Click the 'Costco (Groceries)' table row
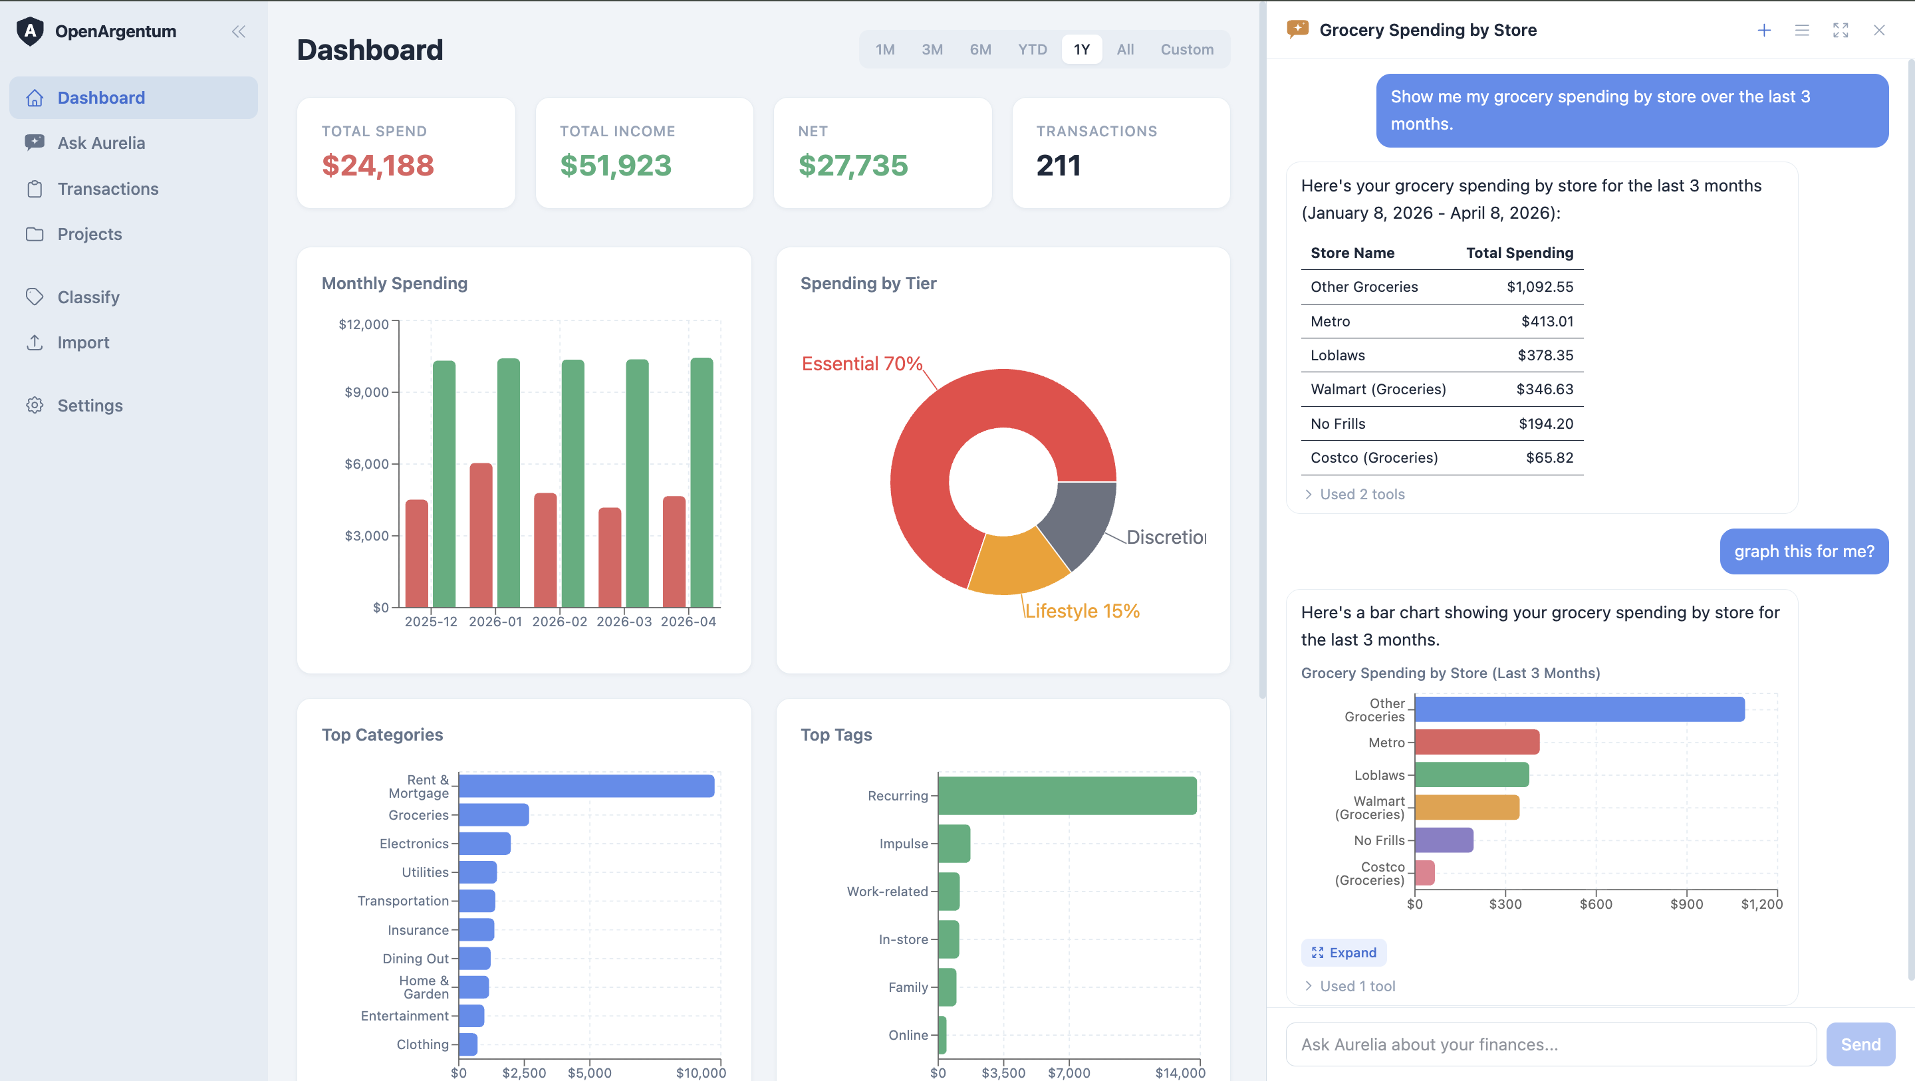The width and height of the screenshot is (1915, 1081). point(1442,458)
